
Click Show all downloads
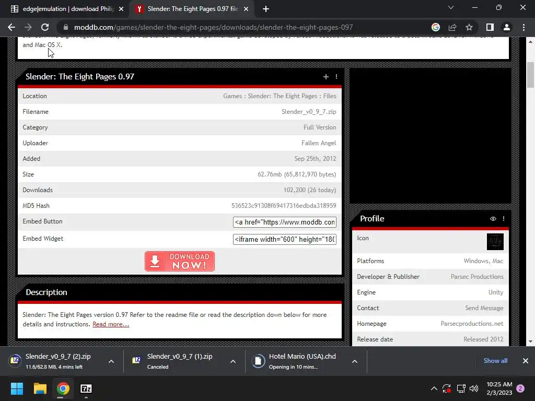pyautogui.click(x=495, y=361)
